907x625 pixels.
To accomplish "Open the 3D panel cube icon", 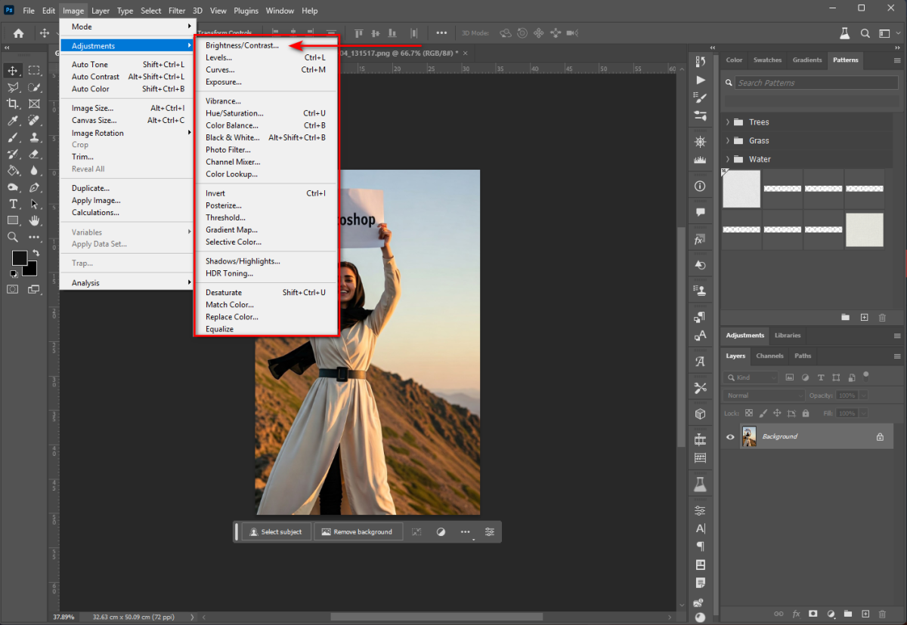I will 701,414.
